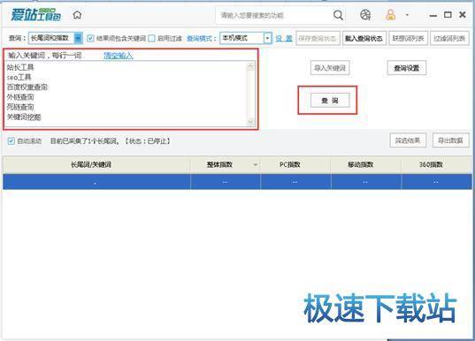This screenshot has width=475, height=341.
Task: Open the 联想词列表 button
Action: click(408, 38)
